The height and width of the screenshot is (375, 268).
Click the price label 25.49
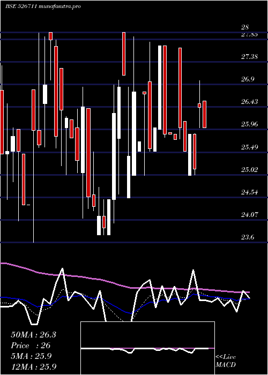coord(249,147)
